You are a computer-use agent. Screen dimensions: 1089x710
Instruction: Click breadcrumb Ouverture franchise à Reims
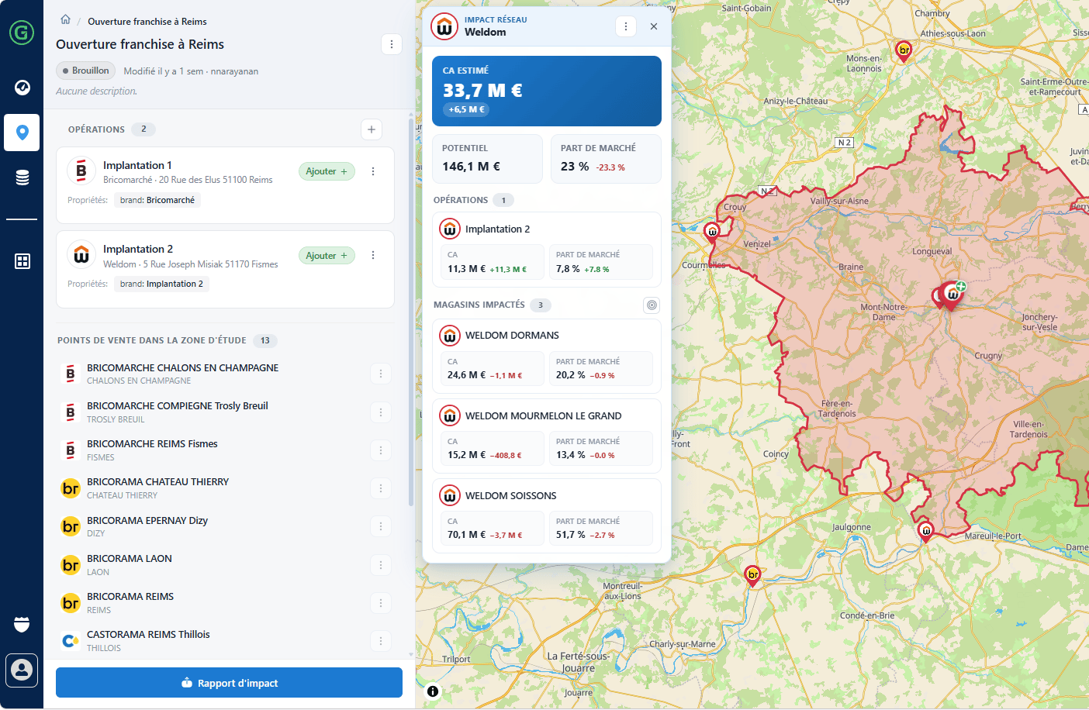click(x=147, y=22)
